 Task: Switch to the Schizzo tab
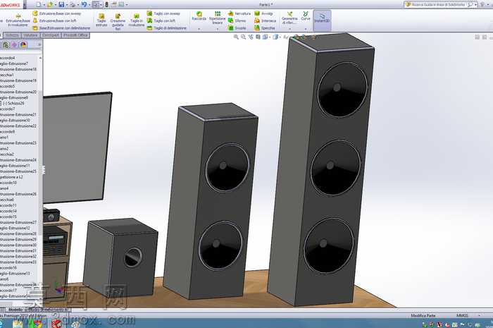click(12, 35)
